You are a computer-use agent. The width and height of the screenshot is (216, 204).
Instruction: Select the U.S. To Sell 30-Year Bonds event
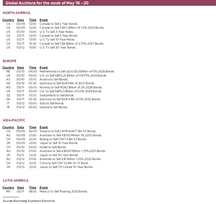pos(58,48)
